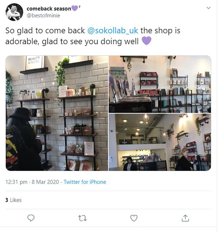Viewport: 220px width, 232px height.
Task: Open tweet options chevron menu
Action: (208, 8)
